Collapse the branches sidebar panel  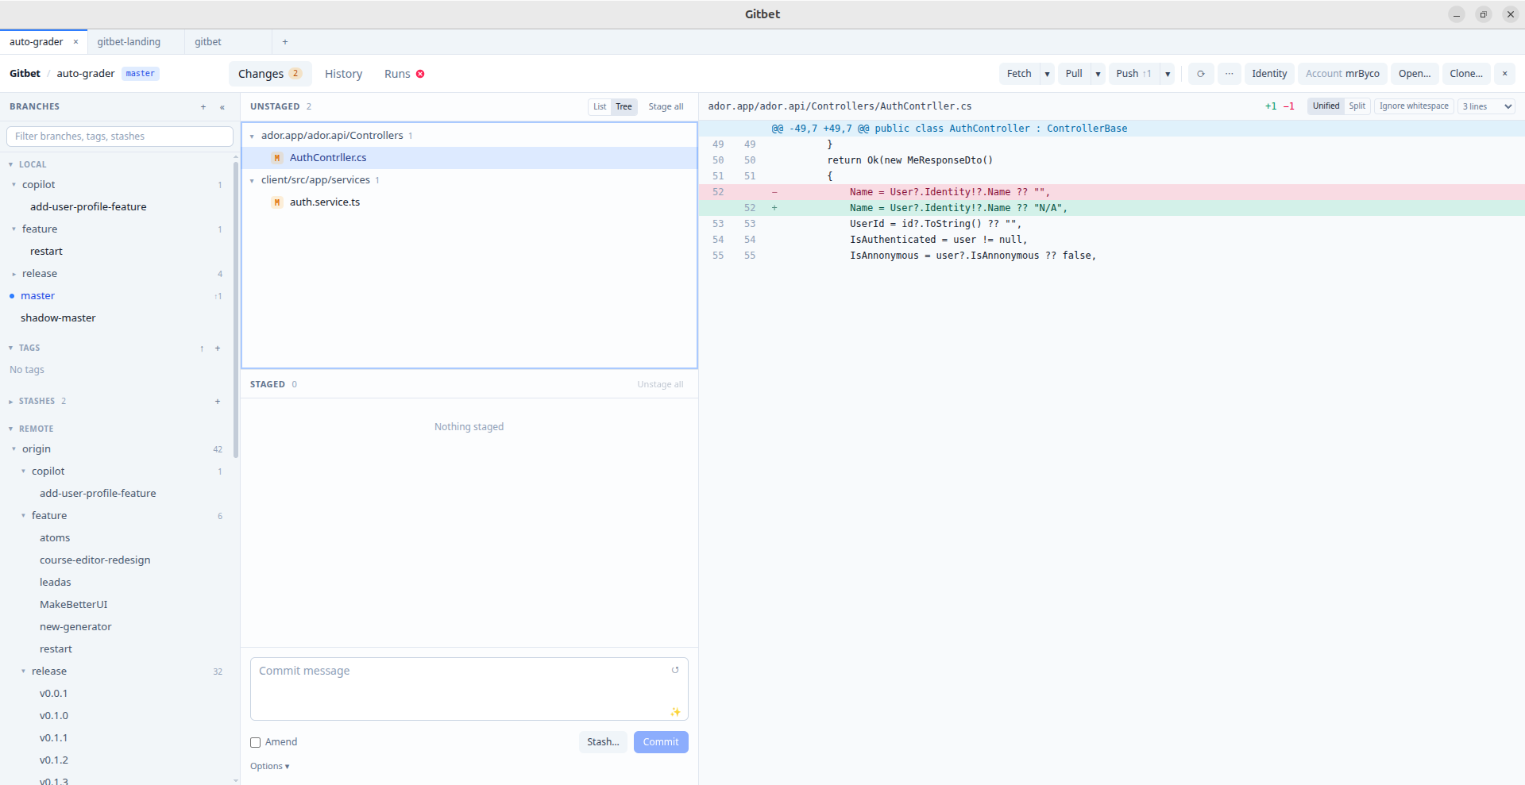(222, 107)
